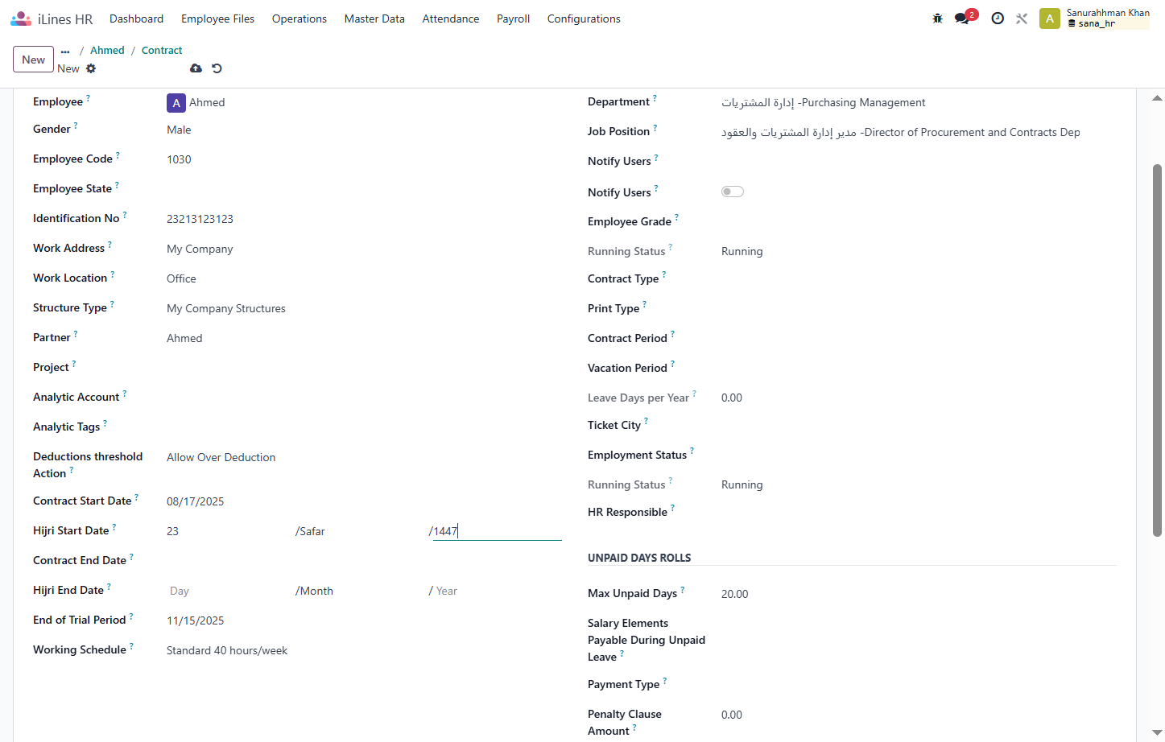Open the Working Schedule field dropdown
The width and height of the screenshot is (1165, 742).
[x=364, y=650]
